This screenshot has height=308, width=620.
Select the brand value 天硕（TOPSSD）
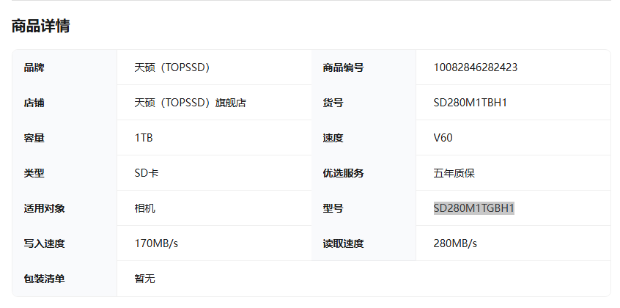pyautogui.click(x=171, y=67)
